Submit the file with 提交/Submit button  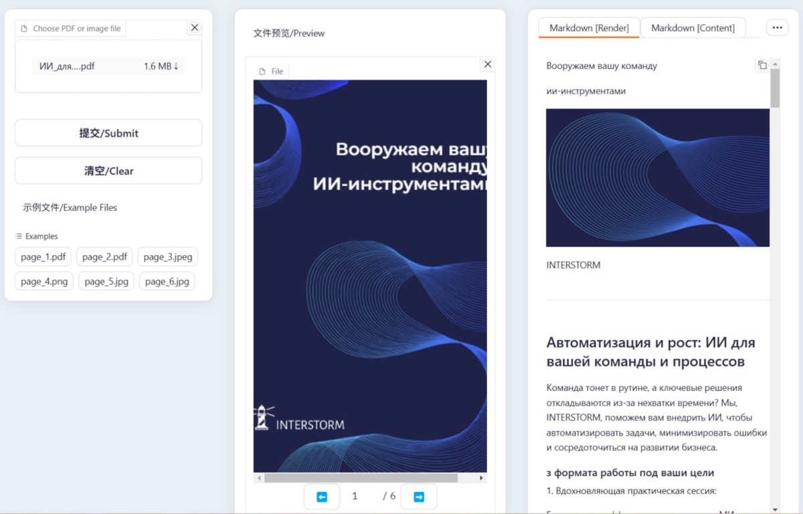coord(108,133)
